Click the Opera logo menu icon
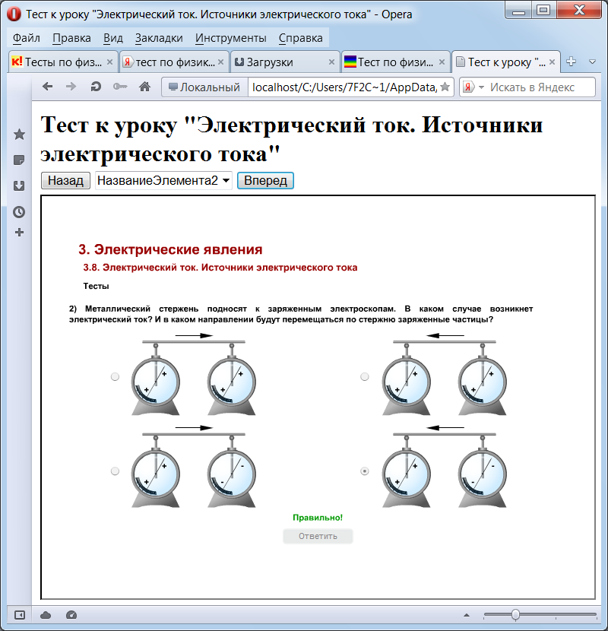Screen dimensions: 608x631 point(14,14)
